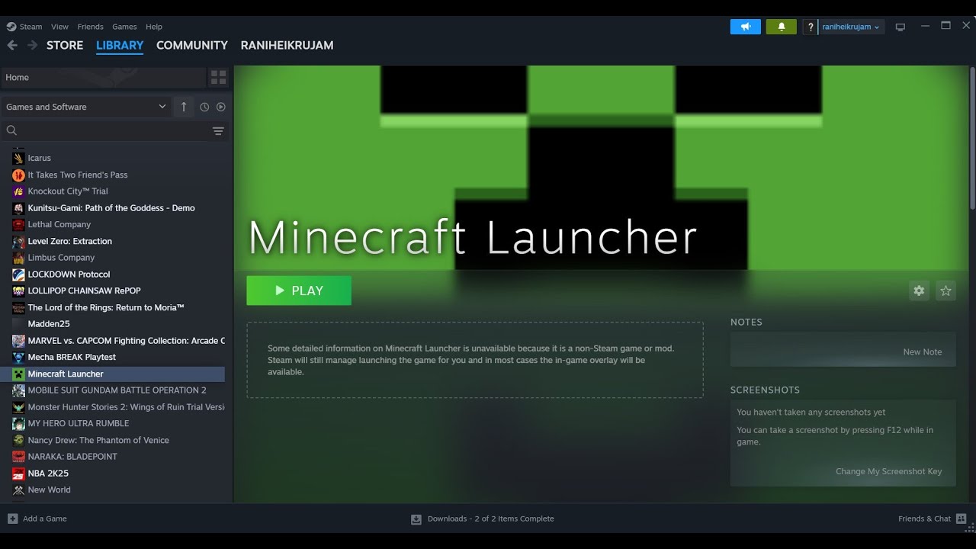Toggle the ascending sort arrow
Viewport: 976px width, 549px height.
(x=184, y=107)
